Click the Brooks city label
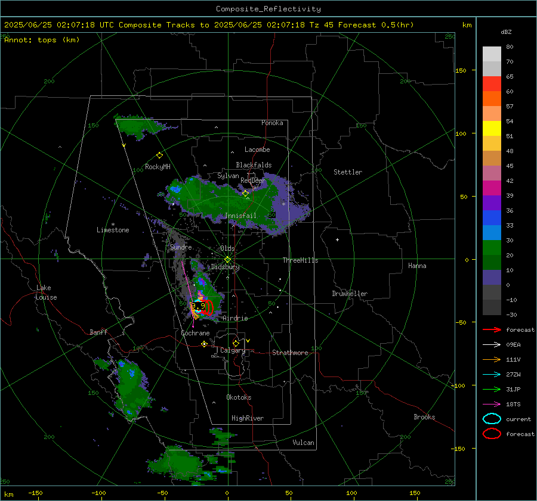537x501 pixels. pyautogui.click(x=424, y=417)
